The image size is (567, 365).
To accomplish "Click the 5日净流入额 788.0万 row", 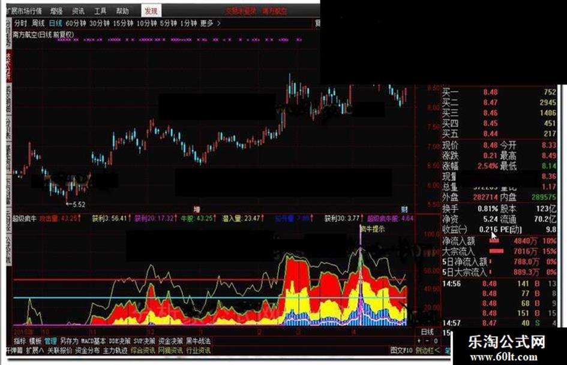I will click(499, 261).
